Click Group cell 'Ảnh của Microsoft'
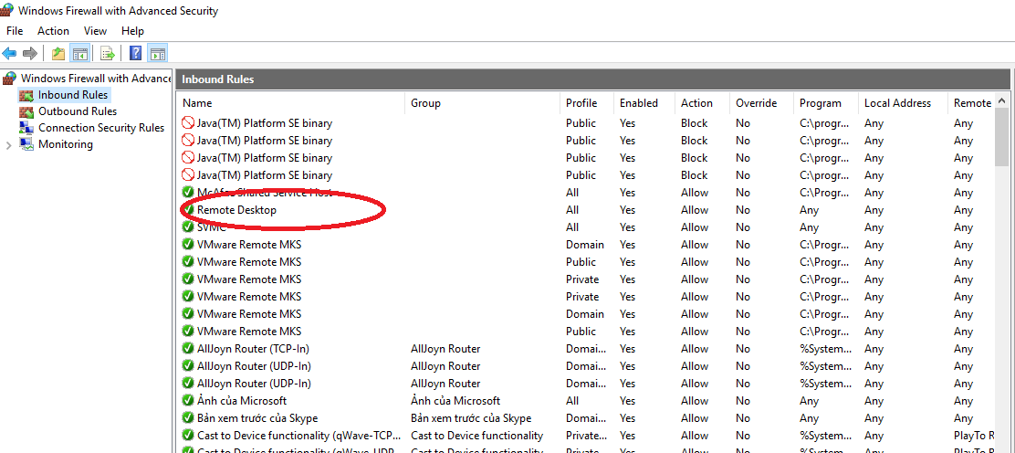This screenshot has height=453, width=1015. (x=455, y=401)
